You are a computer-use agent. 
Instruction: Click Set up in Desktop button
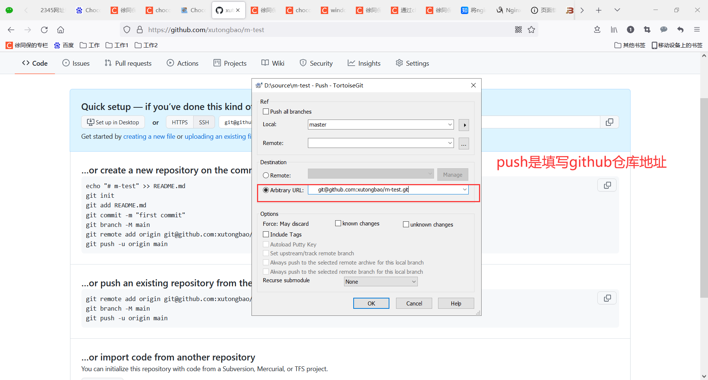(x=113, y=122)
